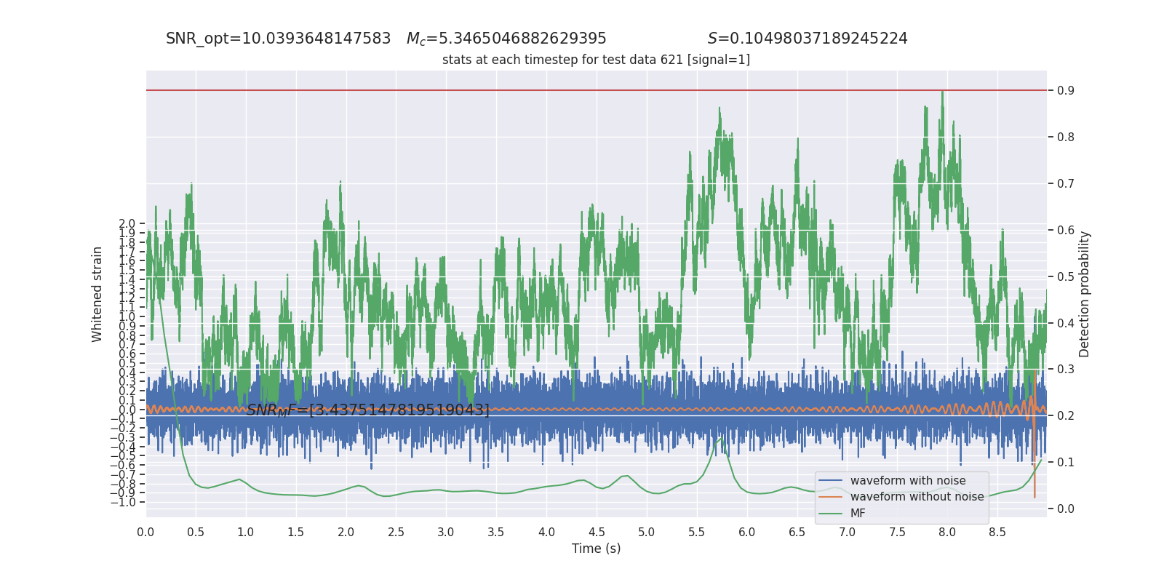Click x-axis tick label 8.0
Screen dimensions: 1164x582
947,533
